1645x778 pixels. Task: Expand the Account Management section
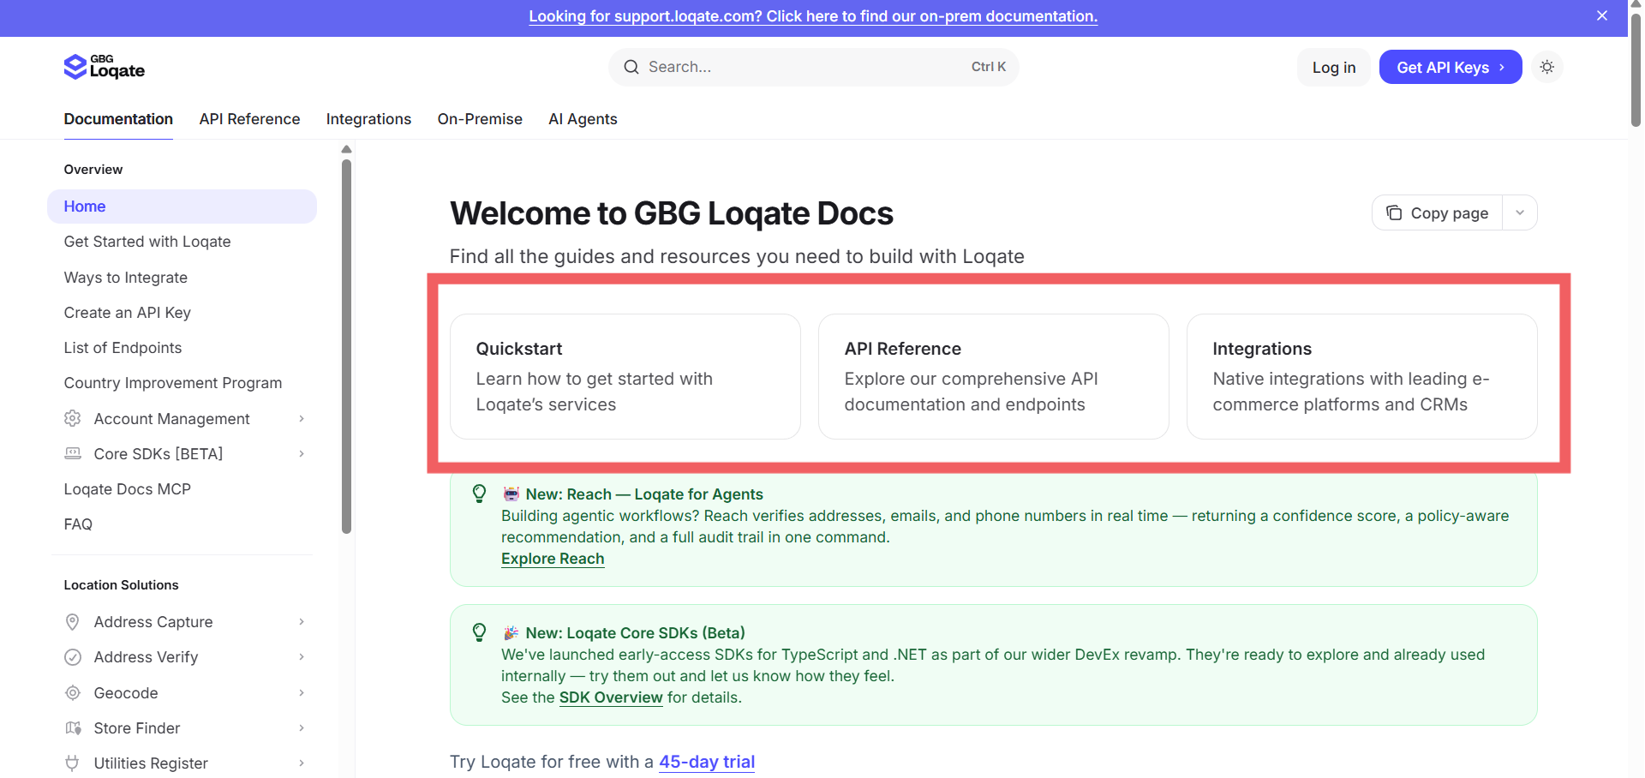click(x=302, y=418)
